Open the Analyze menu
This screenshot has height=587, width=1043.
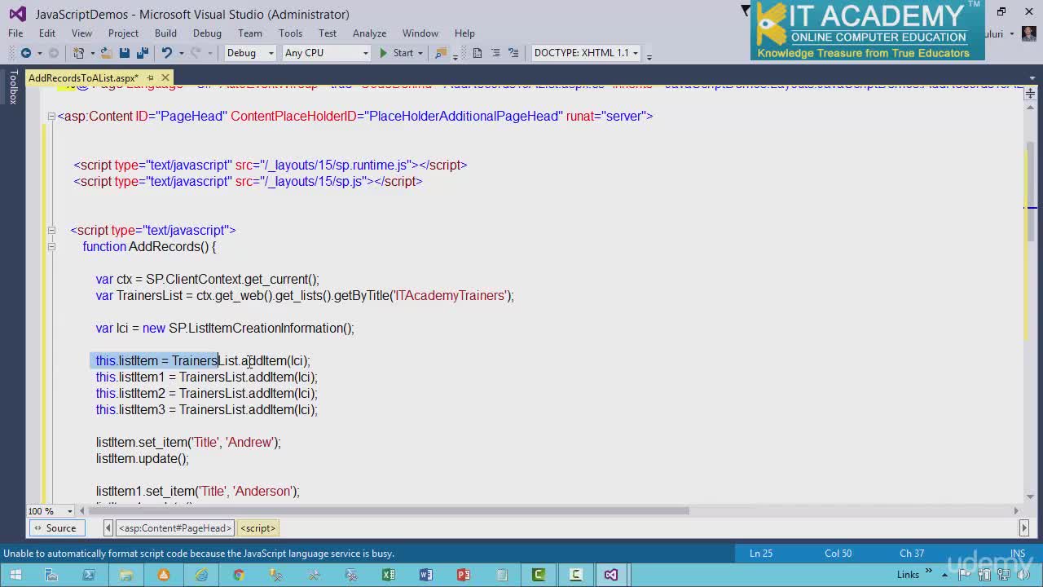pos(369,33)
